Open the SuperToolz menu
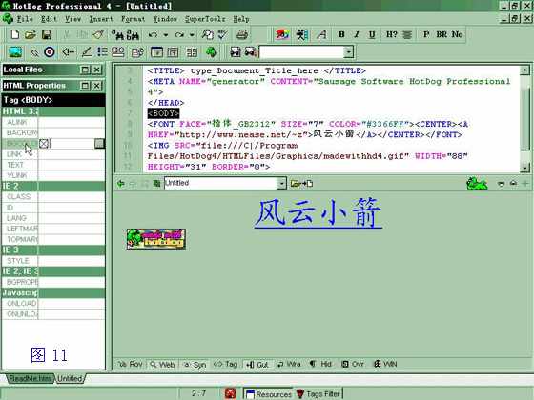Image resolution: width=534 pixels, height=400 pixels. [205, 19]
